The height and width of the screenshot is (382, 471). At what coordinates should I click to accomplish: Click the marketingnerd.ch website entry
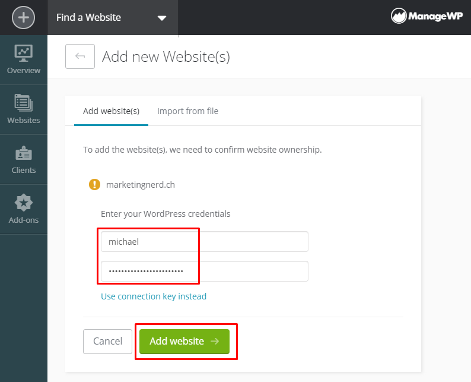[x=140, y=185]
